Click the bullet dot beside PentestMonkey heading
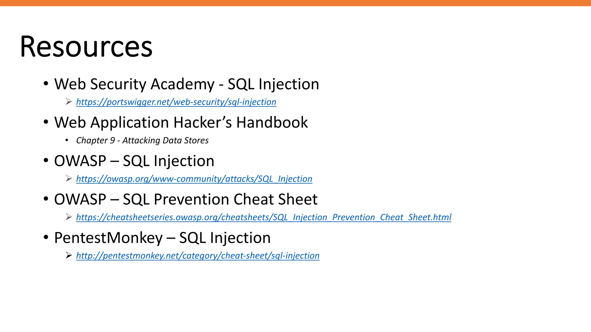Viewport: 591px width, 332px height. [46, 237]
